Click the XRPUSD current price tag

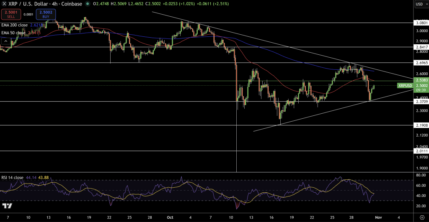click(405, 85)
